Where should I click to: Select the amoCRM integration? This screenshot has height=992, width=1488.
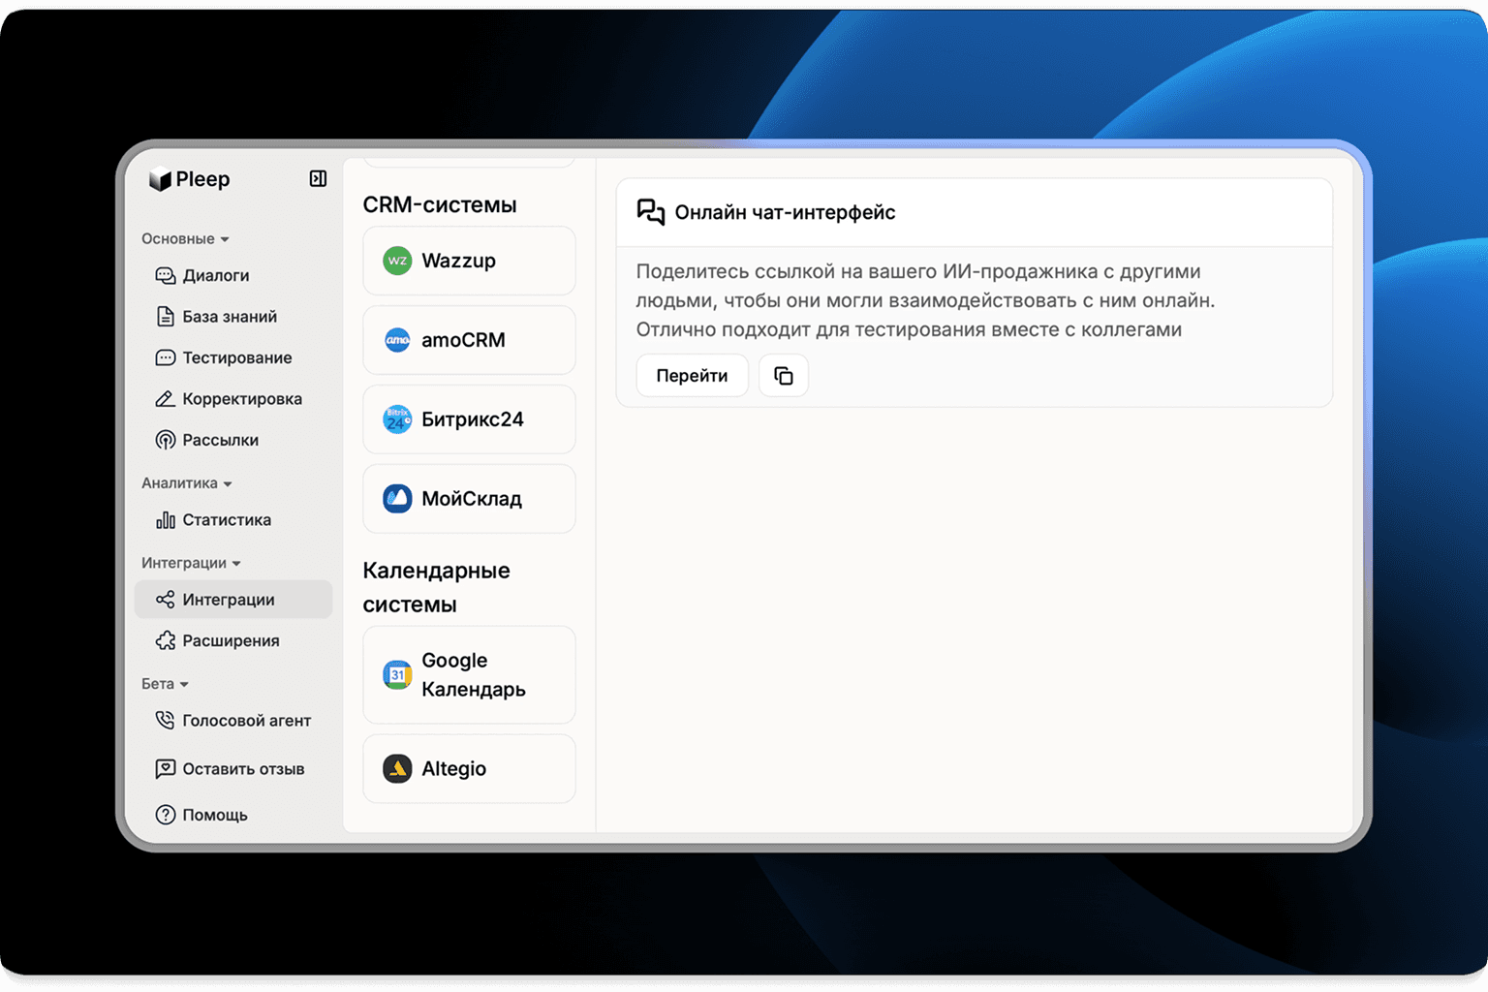[469, 340]
